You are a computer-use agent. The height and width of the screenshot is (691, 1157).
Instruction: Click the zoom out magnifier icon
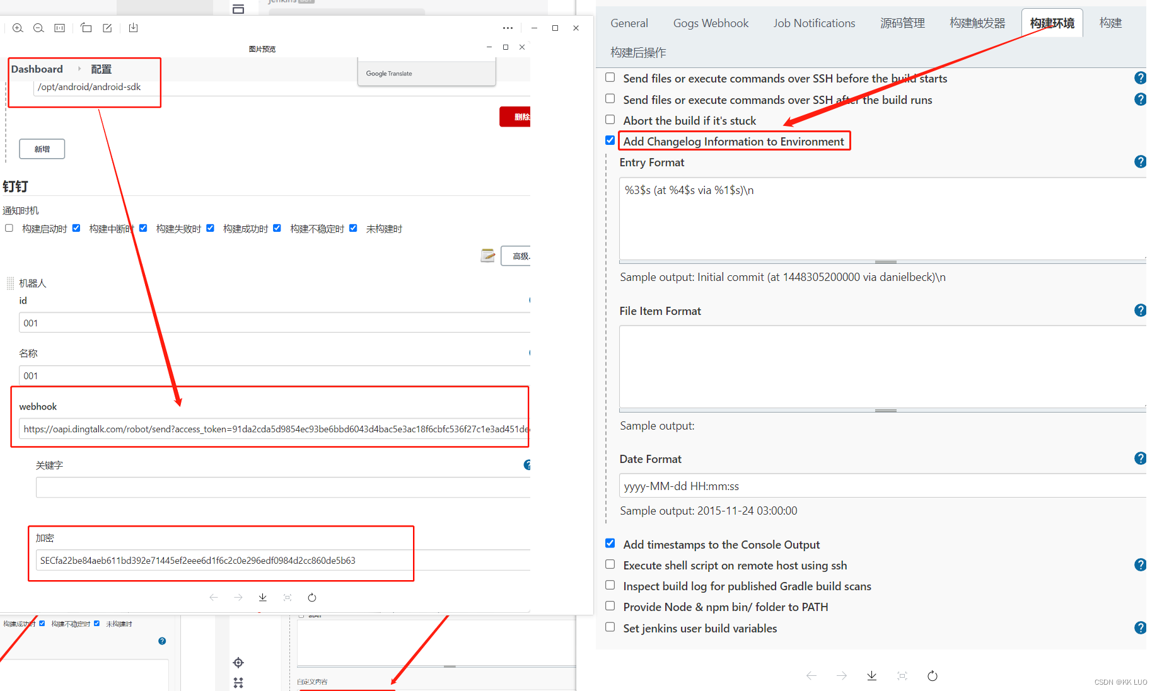point(38,28)
